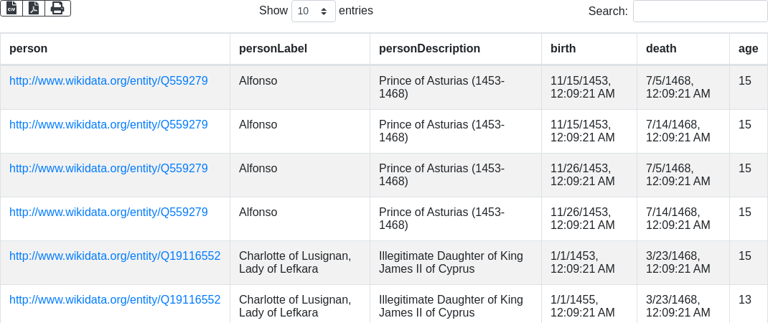Screen dimensions: 768x323
Task: Sort table by birth column header
Action: (x=563, y=49)
